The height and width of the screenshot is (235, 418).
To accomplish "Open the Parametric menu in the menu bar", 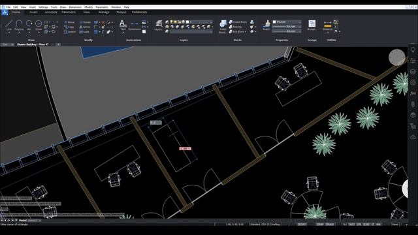I will [102, 7].
